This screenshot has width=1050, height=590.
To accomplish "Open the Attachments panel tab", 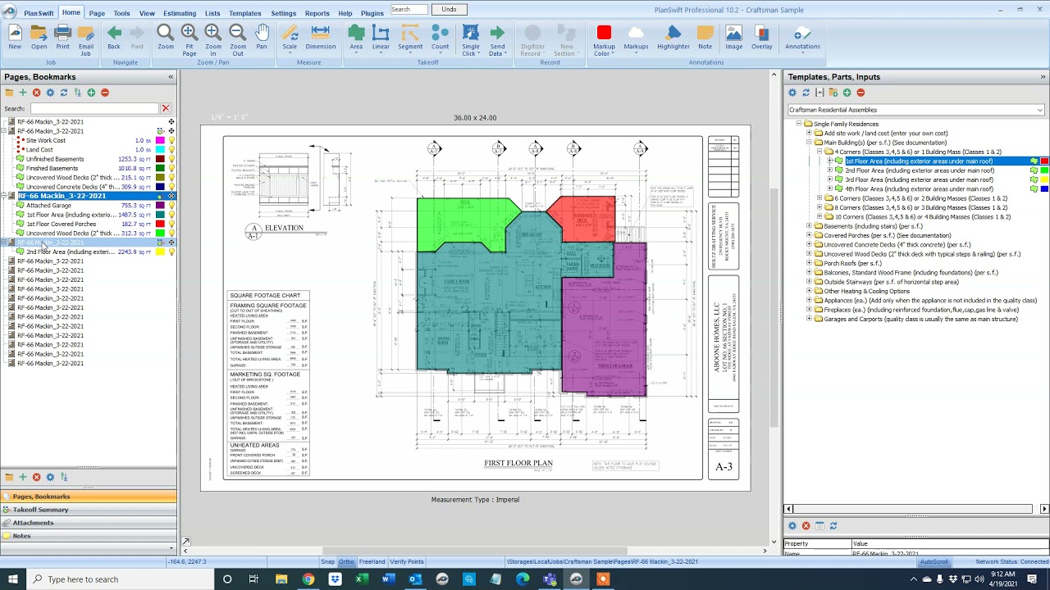I will (x=88, y=523).
